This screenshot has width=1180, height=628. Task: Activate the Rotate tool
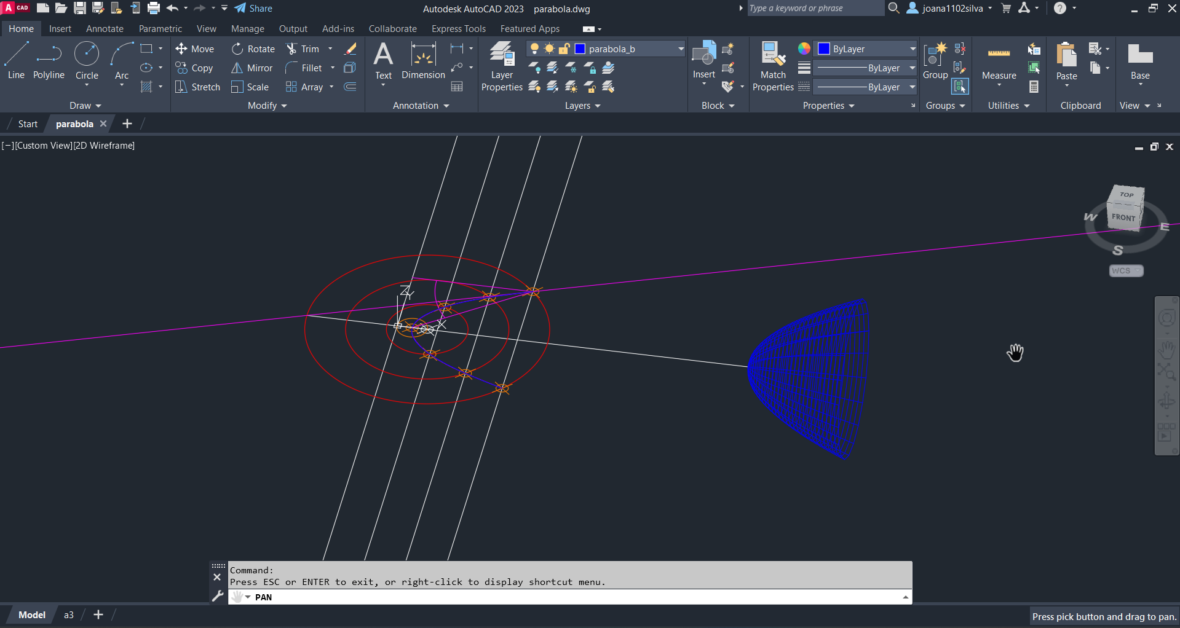(237, 49)
